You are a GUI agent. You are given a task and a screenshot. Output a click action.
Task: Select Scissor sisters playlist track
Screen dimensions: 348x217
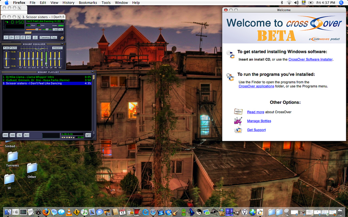tap(47, 83)
